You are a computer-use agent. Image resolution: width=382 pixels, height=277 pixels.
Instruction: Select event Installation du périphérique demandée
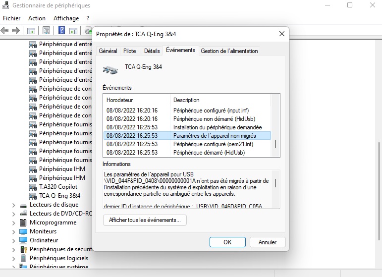pyautogui.click(x=187, y=127)
